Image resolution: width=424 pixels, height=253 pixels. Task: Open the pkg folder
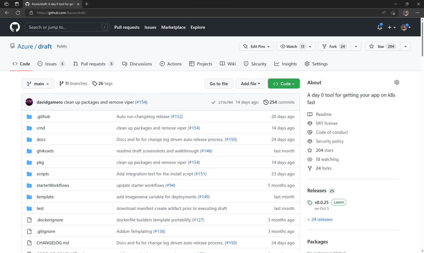pyautogui.click(x=40, y=162)
